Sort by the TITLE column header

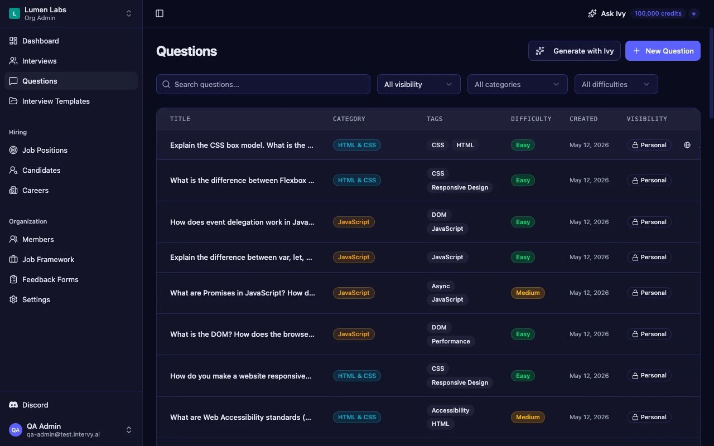[x=180, y=119]
